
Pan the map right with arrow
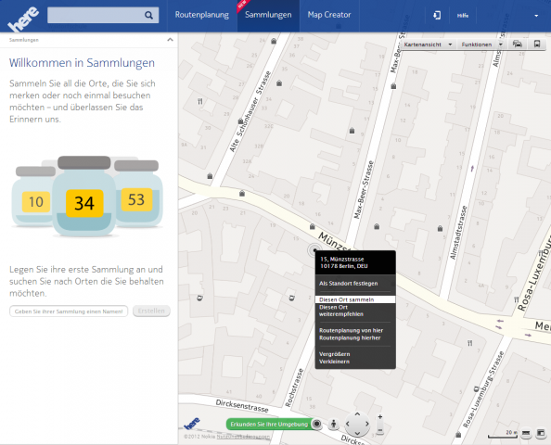pyautogui.click(x=366, y=424)
